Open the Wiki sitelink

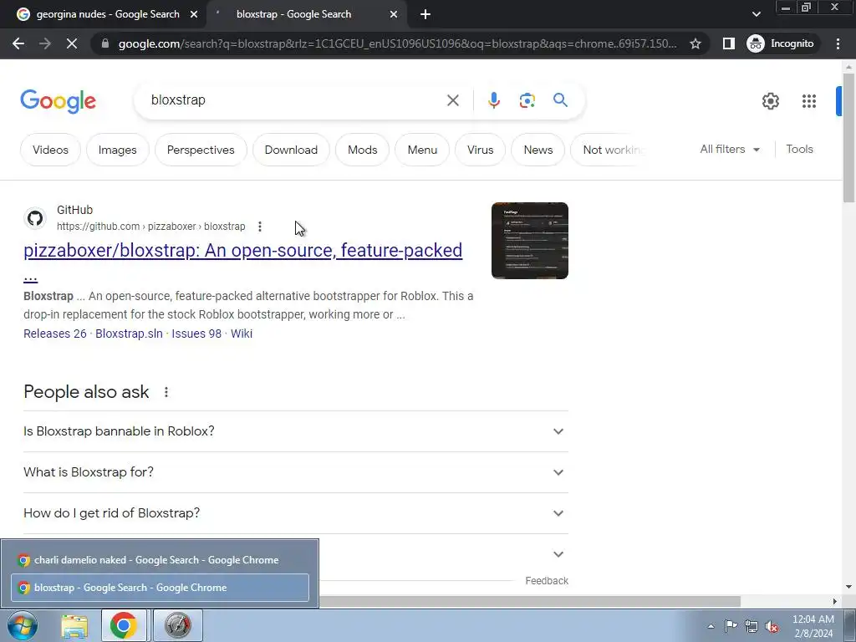[x=242, y=334]
